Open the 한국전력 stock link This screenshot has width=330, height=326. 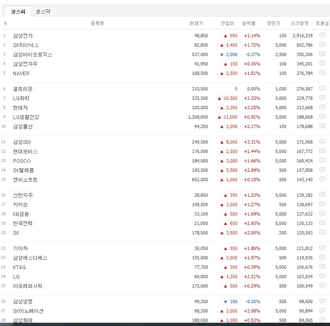tap(23, 223)
